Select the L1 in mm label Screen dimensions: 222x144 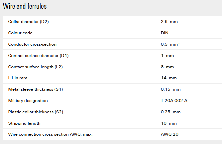coord(18,78)
